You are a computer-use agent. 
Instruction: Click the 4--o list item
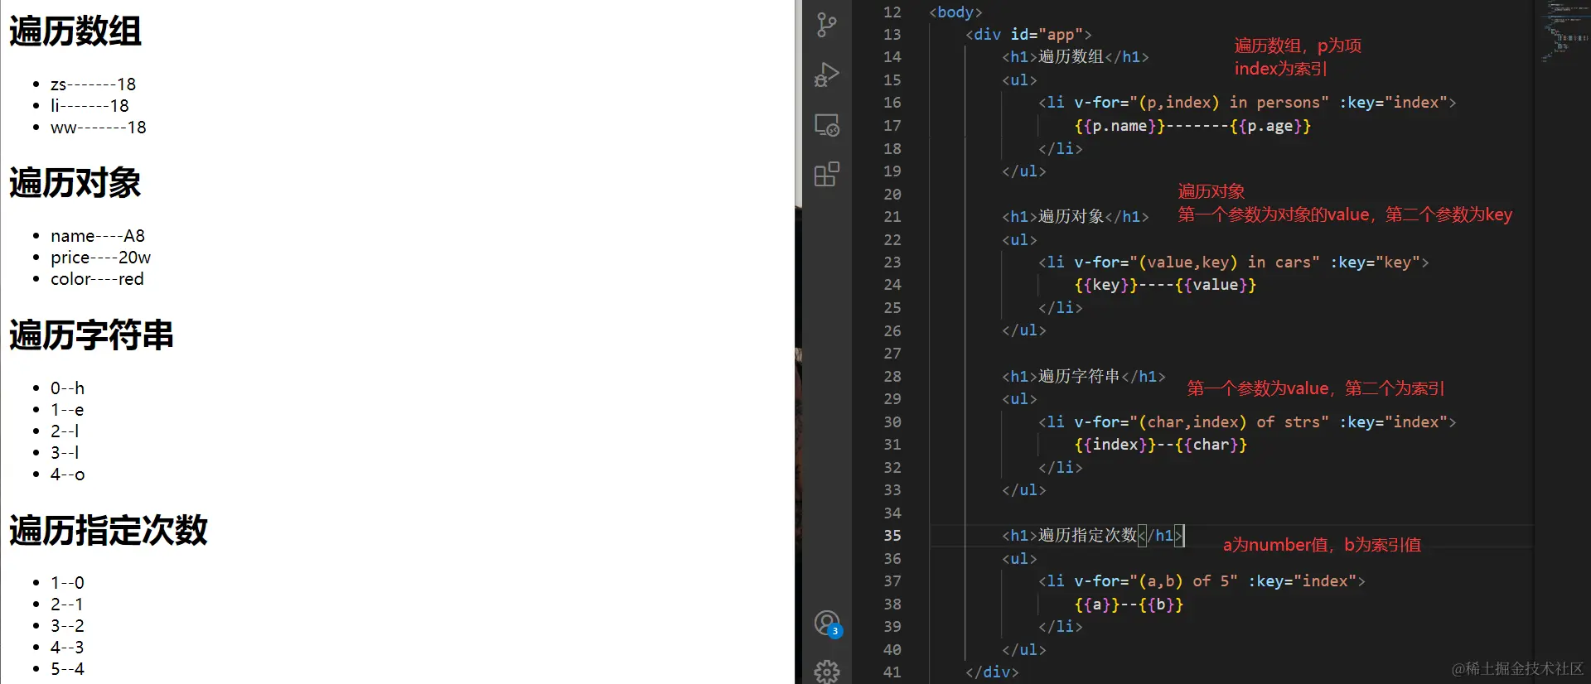point(67,474)
